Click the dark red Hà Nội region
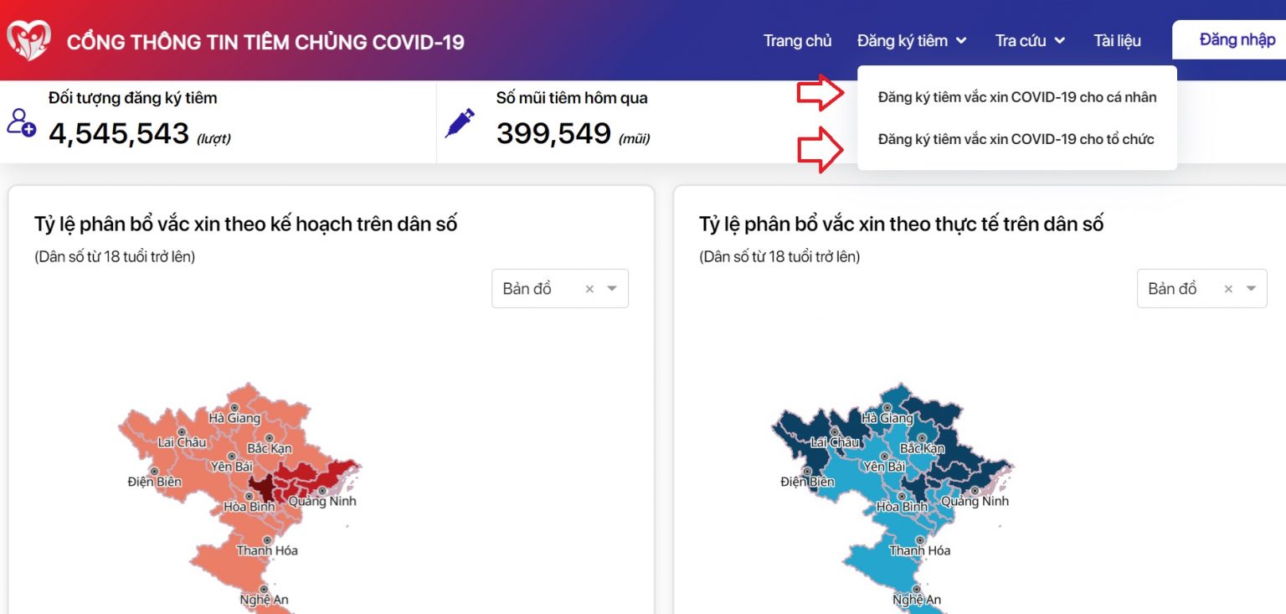 (261, 488)
